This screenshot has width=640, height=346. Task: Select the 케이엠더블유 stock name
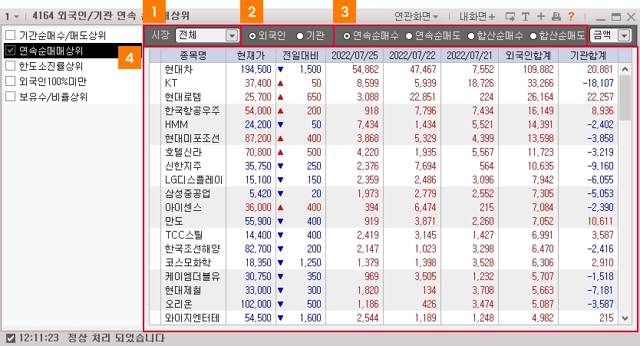[193, 277]
